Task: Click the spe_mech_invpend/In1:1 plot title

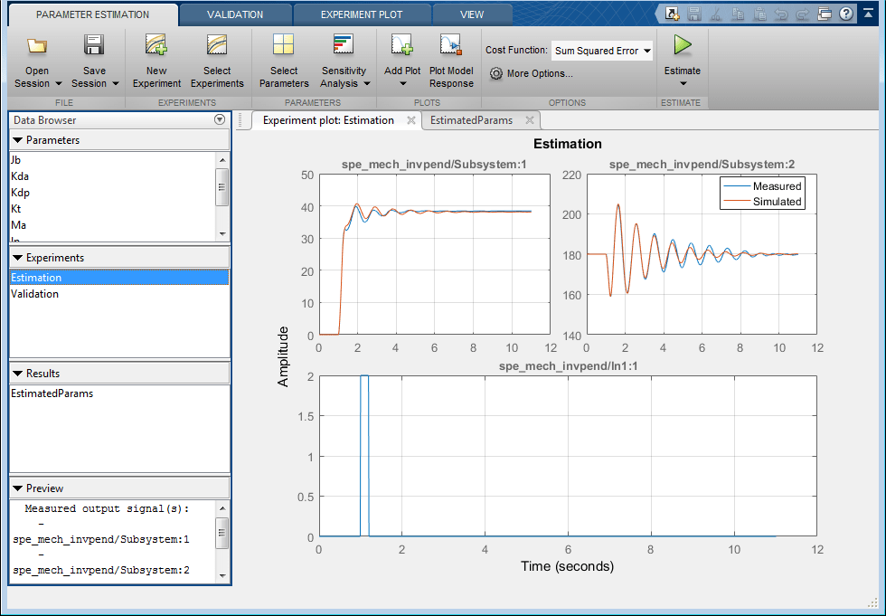Action: click(568, 366)
